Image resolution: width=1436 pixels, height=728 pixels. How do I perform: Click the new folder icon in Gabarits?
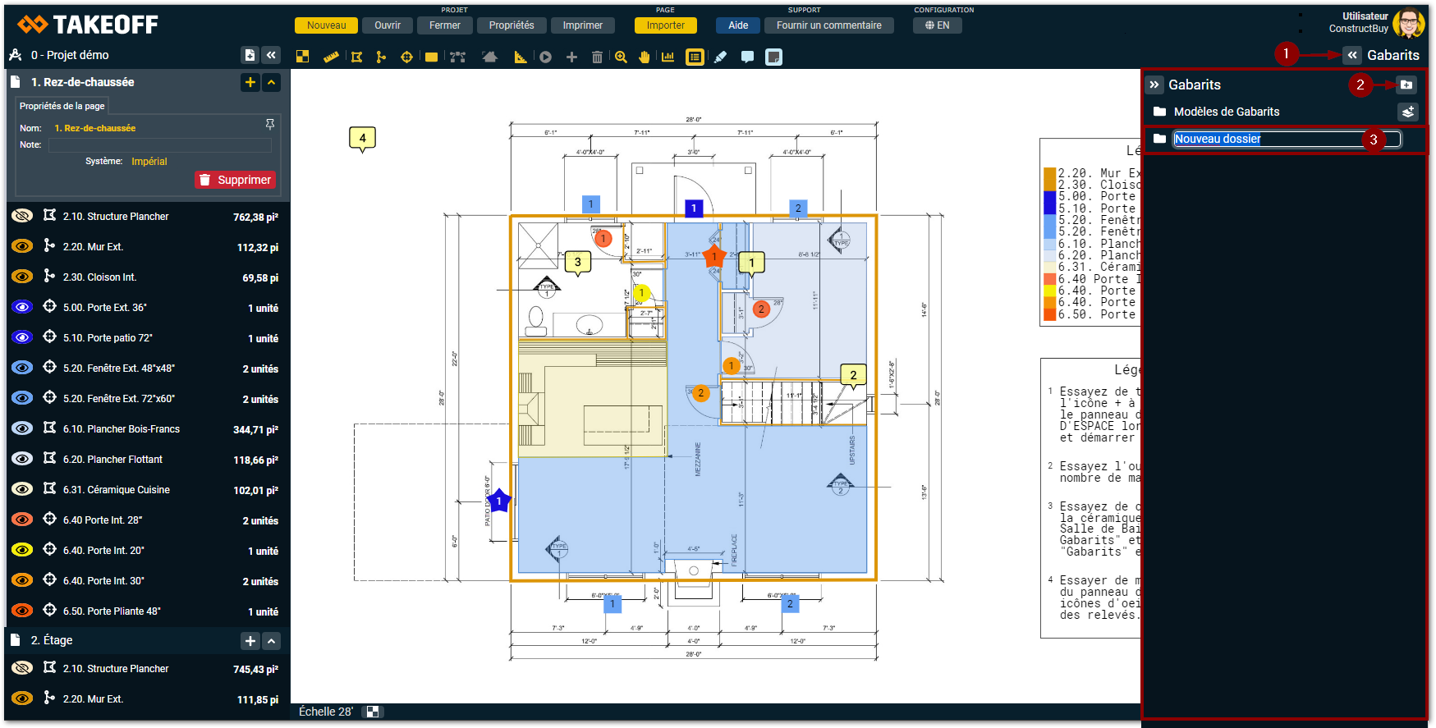(x=1406, y=85)
